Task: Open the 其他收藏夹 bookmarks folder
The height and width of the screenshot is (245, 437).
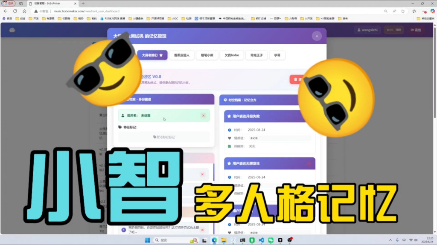Action: coord(425,19)
